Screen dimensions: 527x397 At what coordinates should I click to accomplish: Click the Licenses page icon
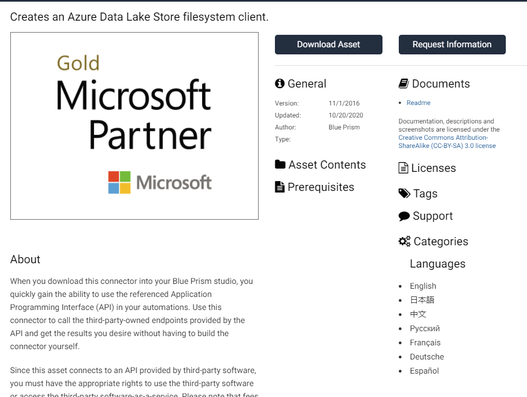[403, 168]
